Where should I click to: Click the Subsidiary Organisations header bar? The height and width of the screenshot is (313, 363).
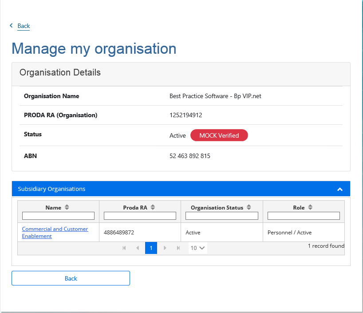(181, 189)
